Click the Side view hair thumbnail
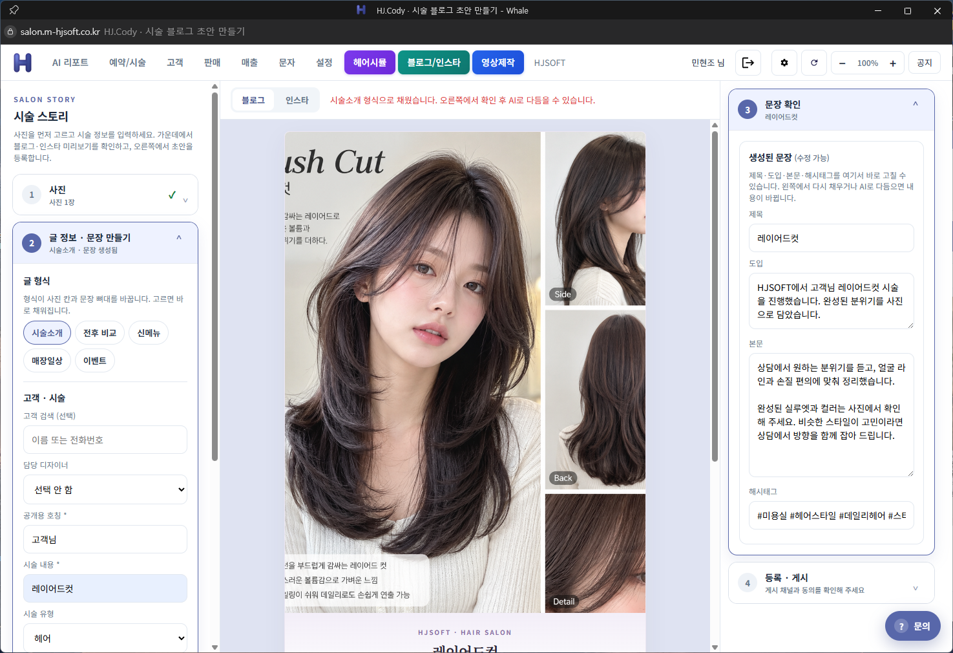 595,219
